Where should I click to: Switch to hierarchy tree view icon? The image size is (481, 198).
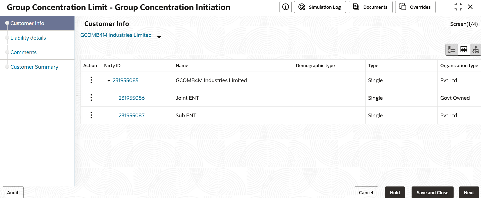click(475, 49)
